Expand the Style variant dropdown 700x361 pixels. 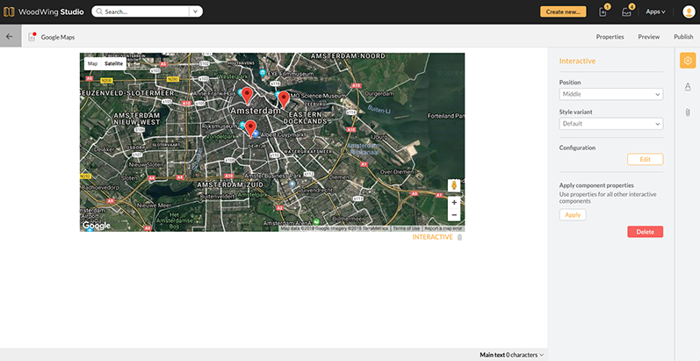tap(610, 124)
